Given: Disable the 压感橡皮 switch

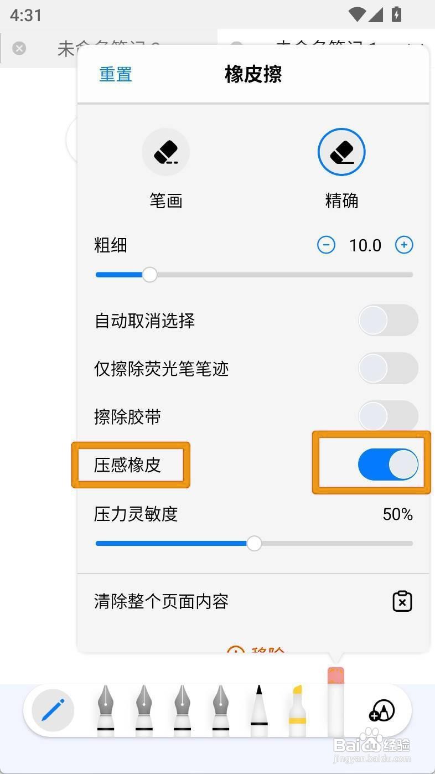Looking at the screenshot, I should pos(388,465).
